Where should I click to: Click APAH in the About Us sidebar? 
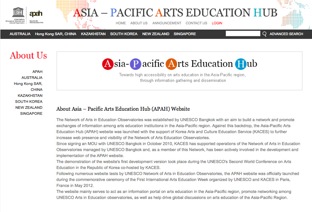[x=37, y=72]
